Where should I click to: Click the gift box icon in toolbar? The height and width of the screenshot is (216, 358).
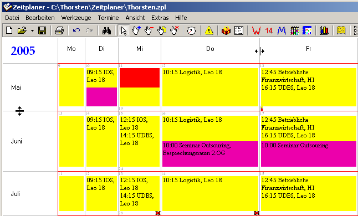point(226,30)
